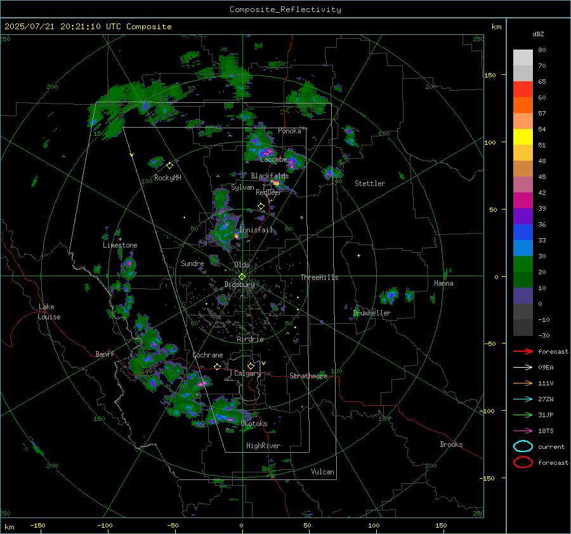Viewport: 571px width, 534px height.
Task: Click the Didsbury label at radar center
Action: pos(239,284)
